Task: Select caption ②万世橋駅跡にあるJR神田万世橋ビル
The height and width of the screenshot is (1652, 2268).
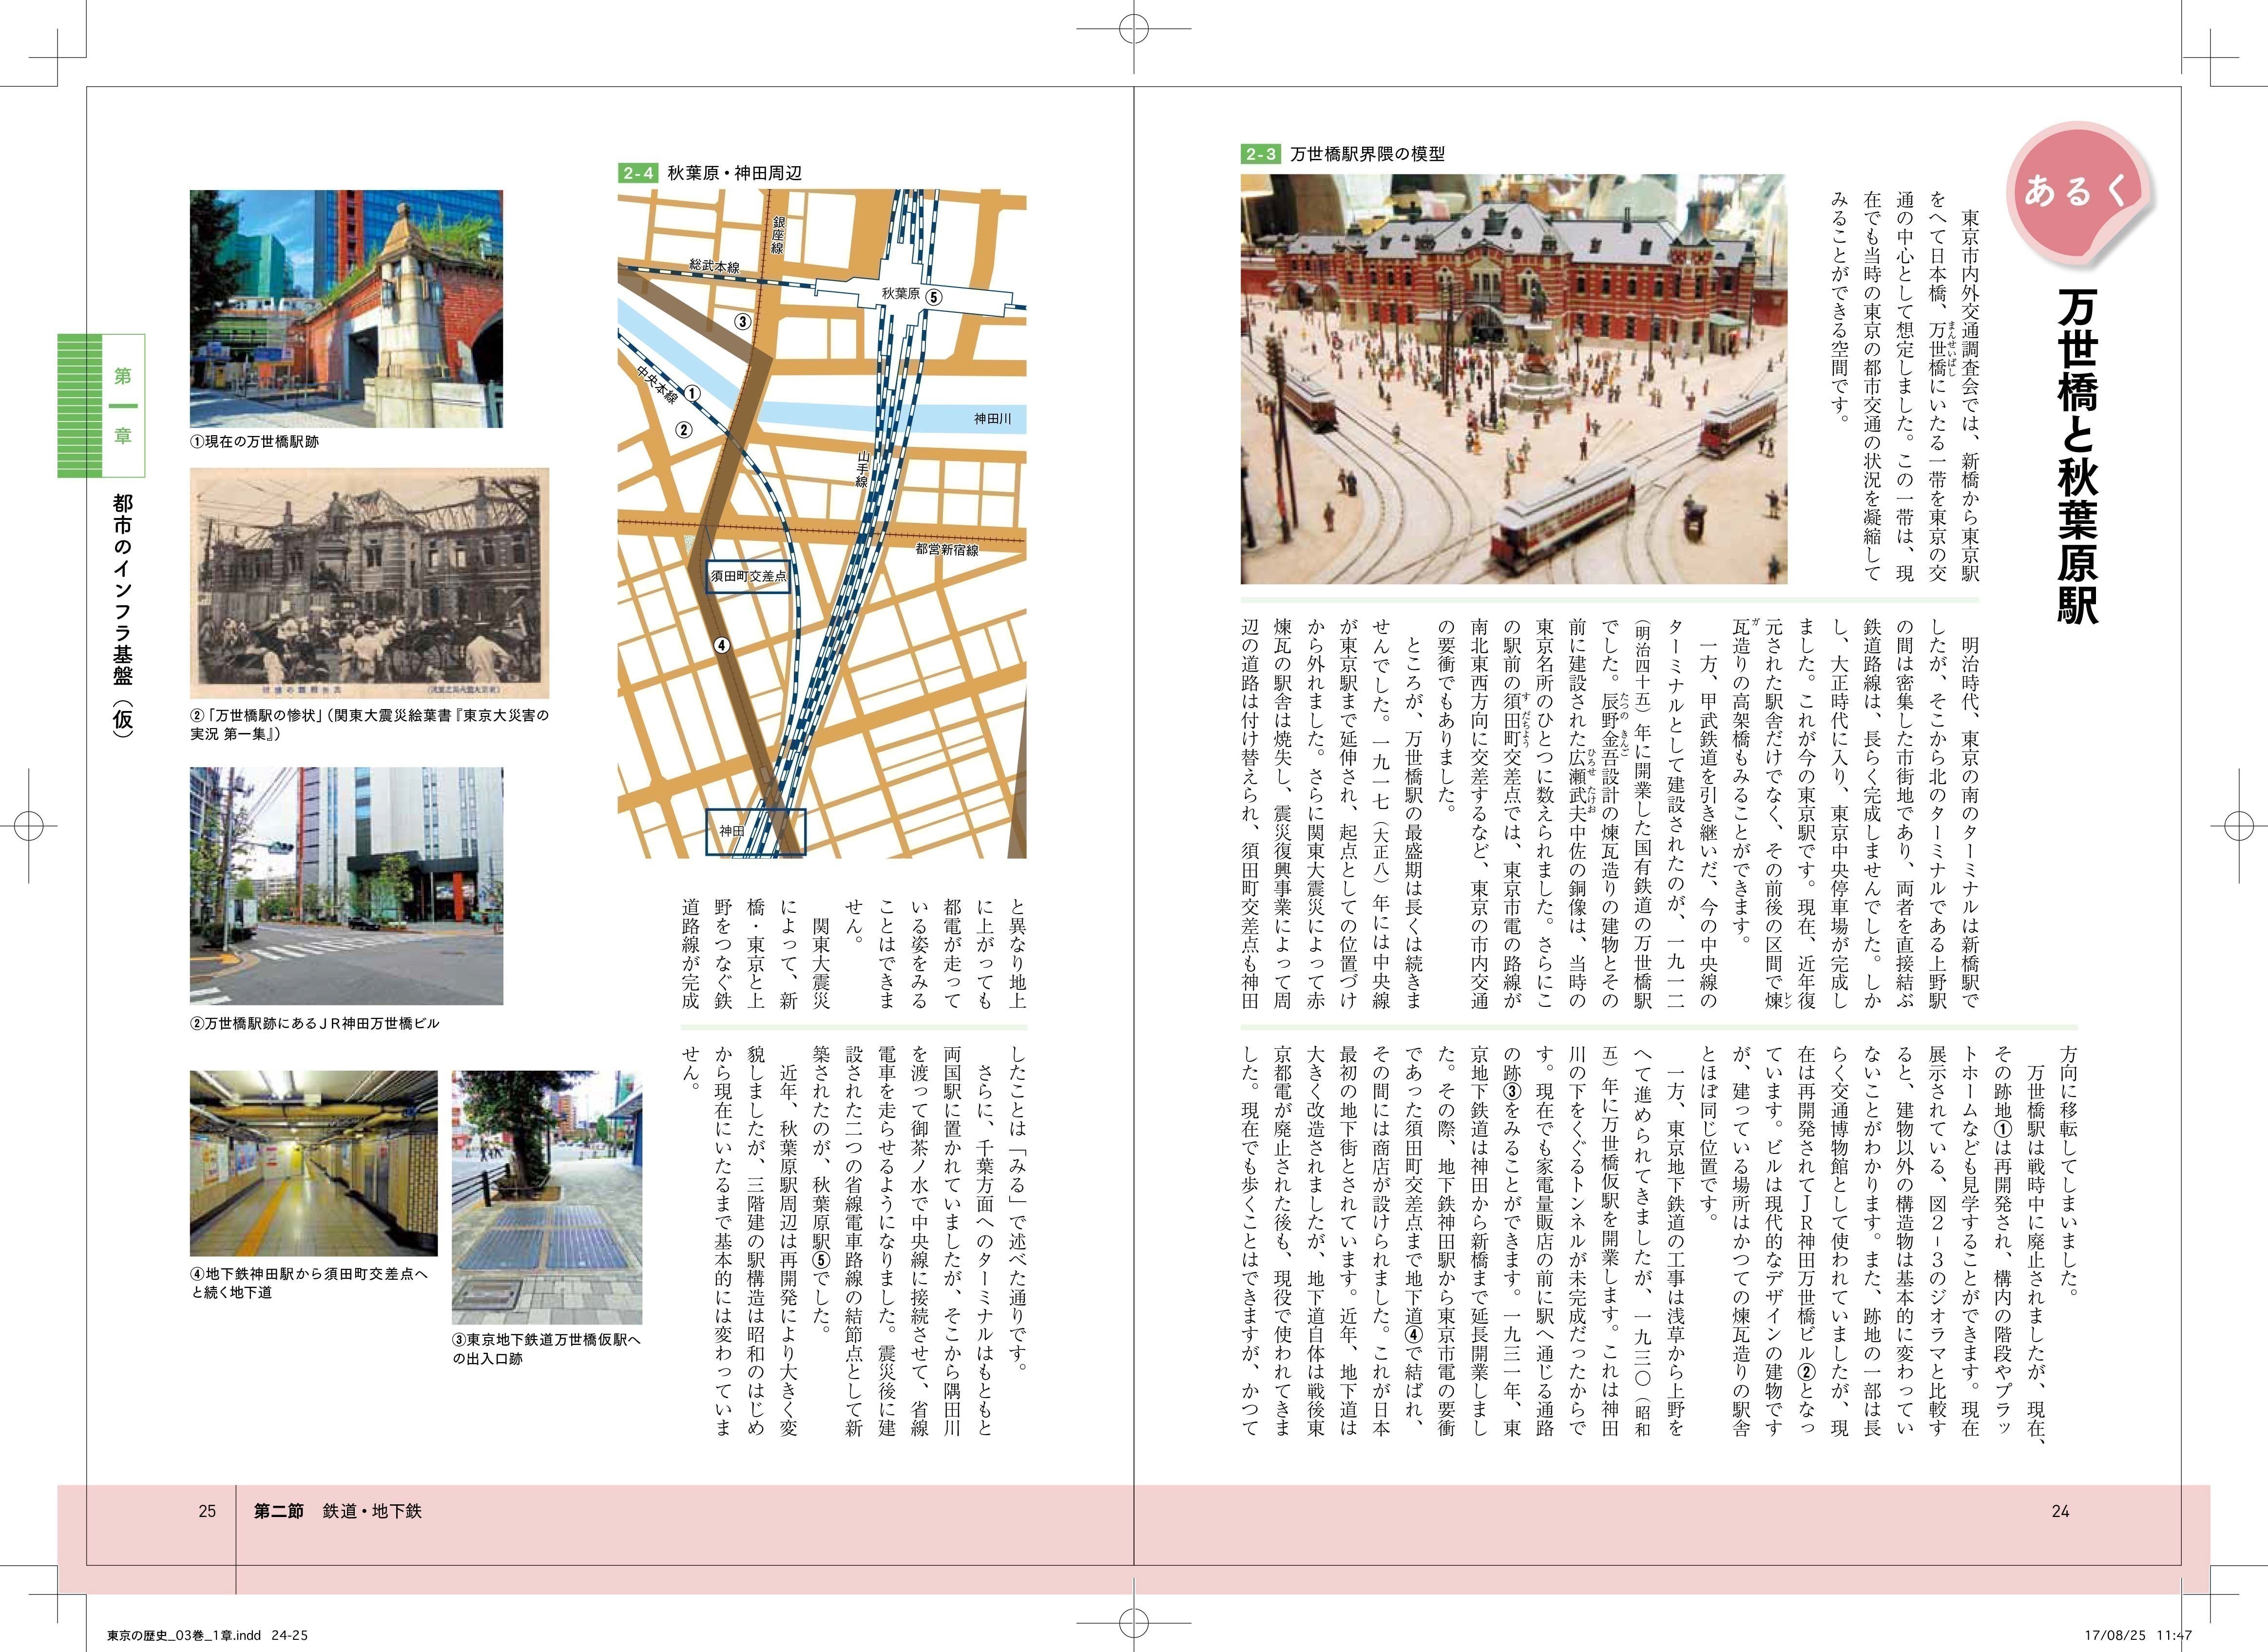Action: [x=315, y=1023]
